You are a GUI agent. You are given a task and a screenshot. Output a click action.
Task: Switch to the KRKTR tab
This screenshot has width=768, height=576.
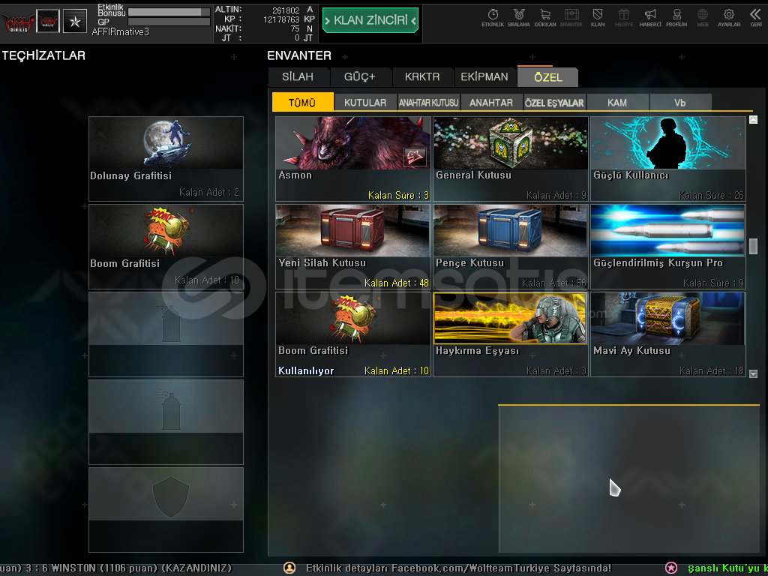click(x=422, y=77)
